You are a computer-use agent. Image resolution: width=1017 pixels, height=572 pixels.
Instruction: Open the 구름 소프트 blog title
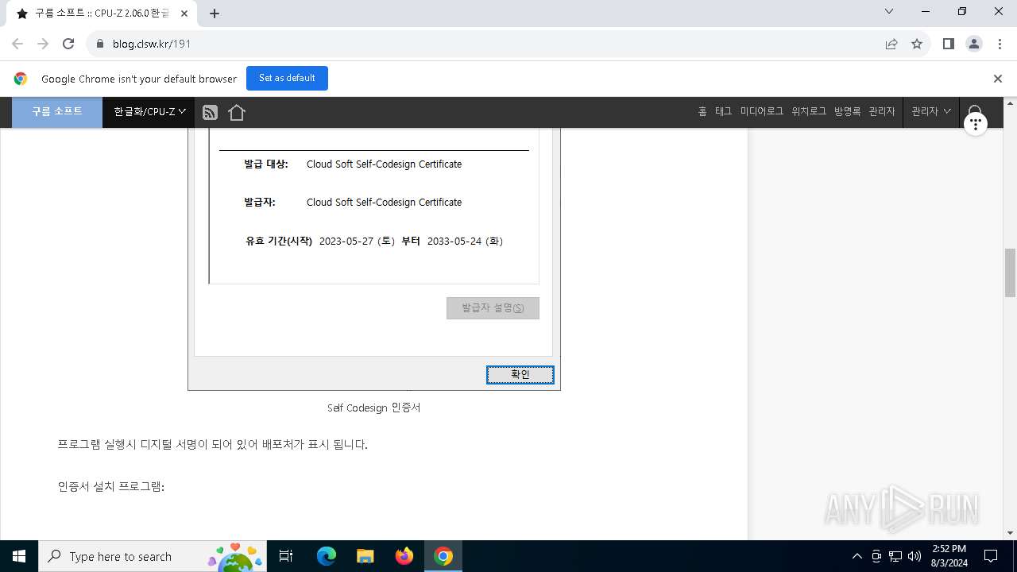point(57,112)
